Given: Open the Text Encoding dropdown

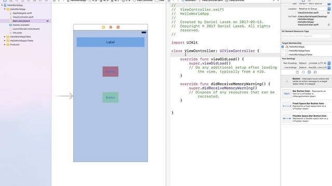Looking at the screenshot, I should [314, 63].
